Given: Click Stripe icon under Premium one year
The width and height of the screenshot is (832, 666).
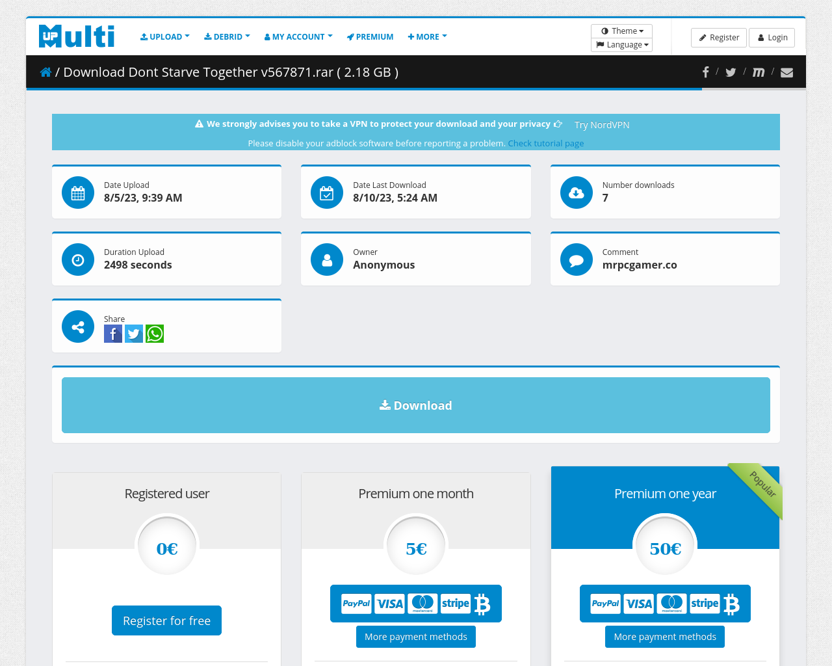Looking at the screenshot, I should (705, 604).
